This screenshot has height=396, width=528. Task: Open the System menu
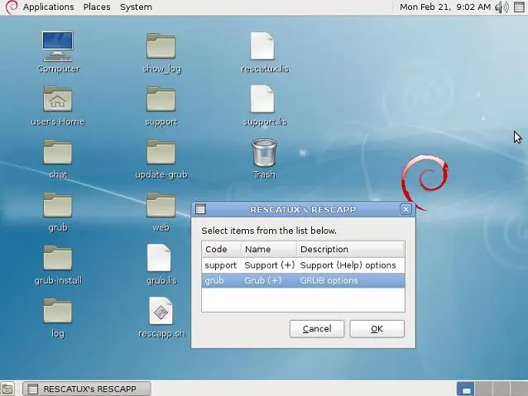(x=136, y=7)
